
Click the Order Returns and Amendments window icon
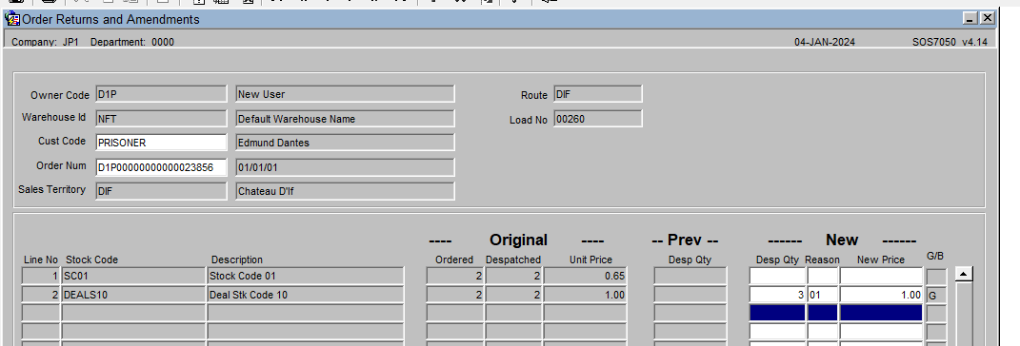tap(12, 19)
